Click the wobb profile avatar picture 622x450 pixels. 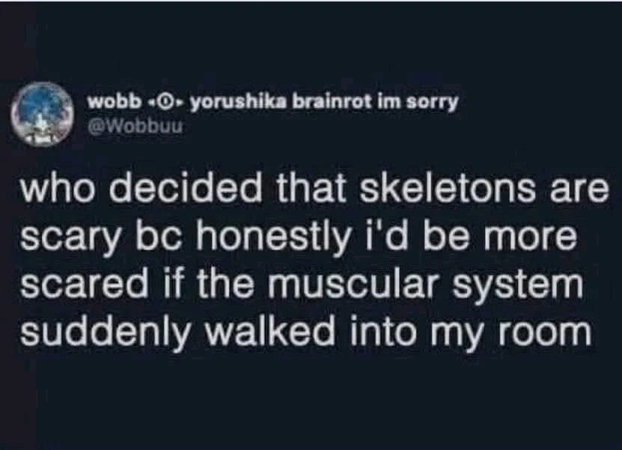click(x=42, y=112)
